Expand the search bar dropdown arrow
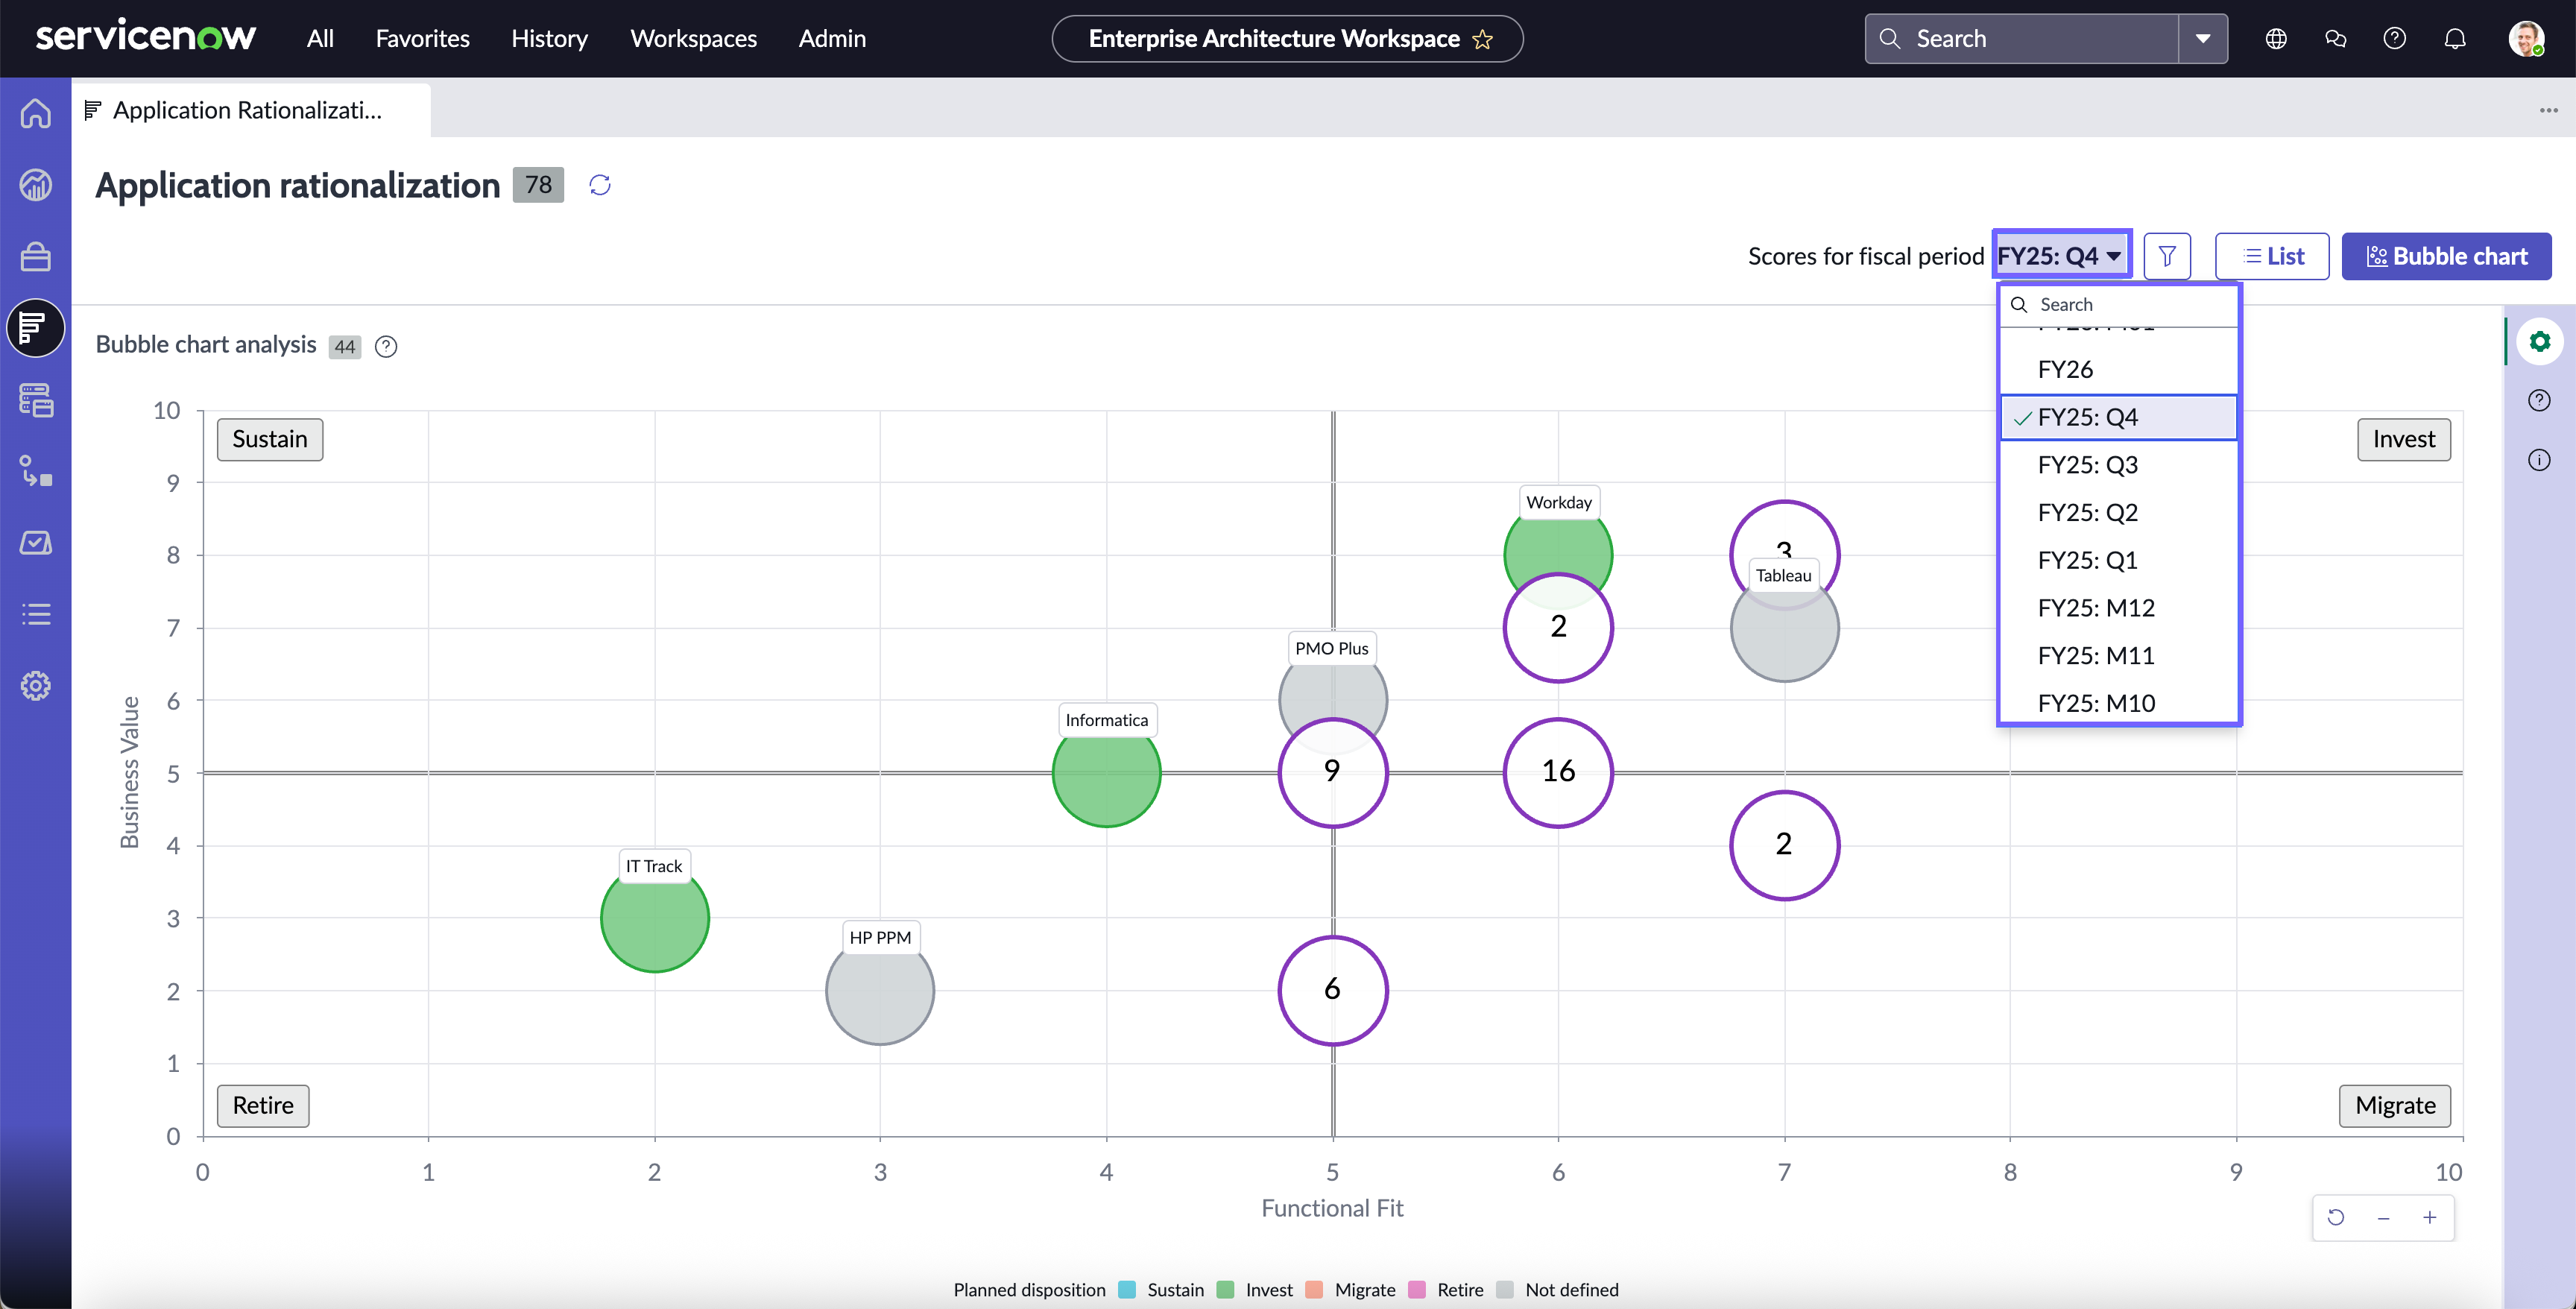Image resolution: width=2576 pixels, height=1309 pixels. pyautogui.click(x=2202, y=39)
